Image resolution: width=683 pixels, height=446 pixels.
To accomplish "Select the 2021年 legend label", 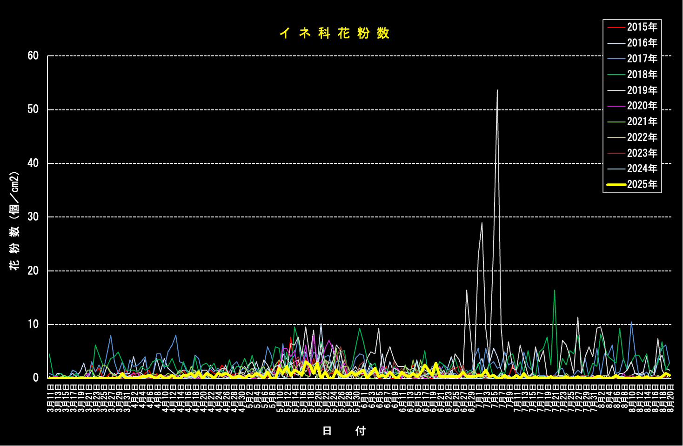I will (x=642, y=122).
